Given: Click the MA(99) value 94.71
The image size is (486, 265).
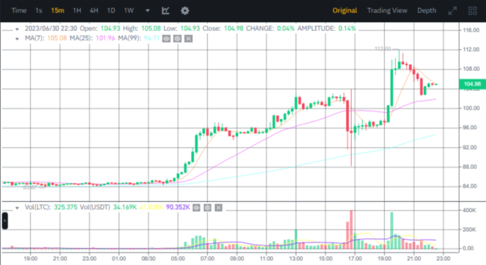Looking at the screenshot, I should (151, 38).
